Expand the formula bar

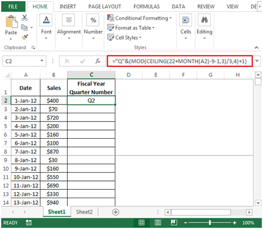[257, 61]
